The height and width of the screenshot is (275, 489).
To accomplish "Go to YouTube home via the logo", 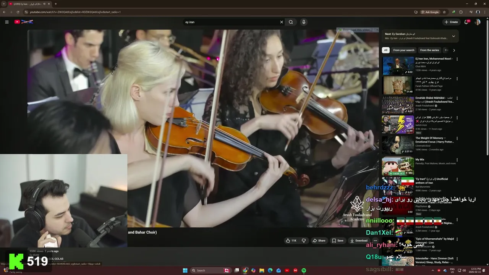I will coord(24,22).
